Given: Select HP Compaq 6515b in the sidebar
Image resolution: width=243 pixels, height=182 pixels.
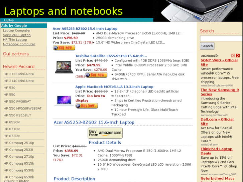Looking at the screenshot, I should click(x=19, y=164).
